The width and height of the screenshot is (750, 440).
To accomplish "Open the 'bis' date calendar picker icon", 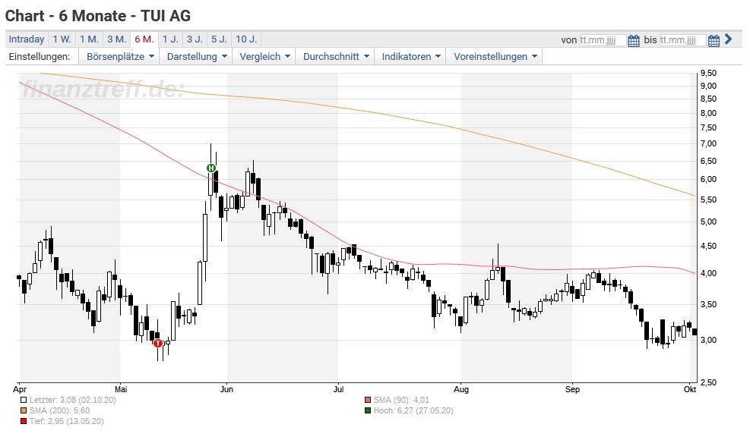I will (x=714, y=41).
